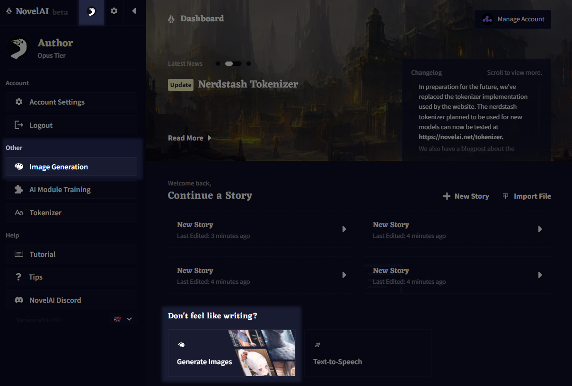Click the plus icon beside New Story
The height and width of the screenshot is (386, 572).
click(447, 196)
